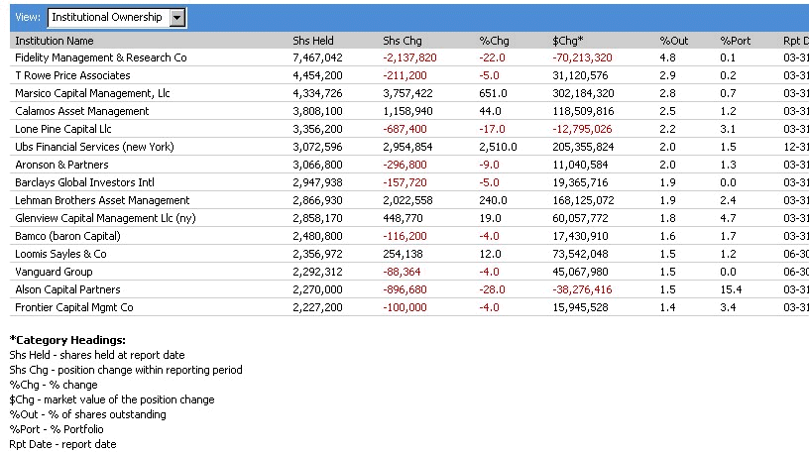Image resolution: width=809 pixels, height=454 pixels.
Task: Select Bamco (baron Capital) row
Action: pos(409,236)
